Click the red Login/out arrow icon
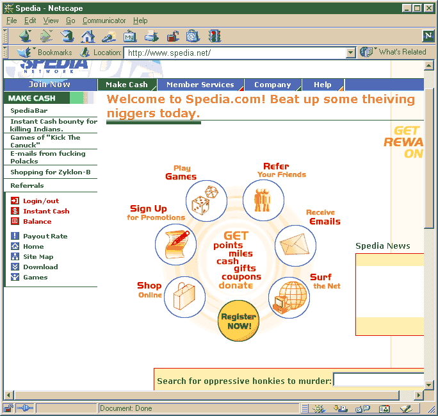The width and height of the screenshot is (438, 416). tap(15, 201)
